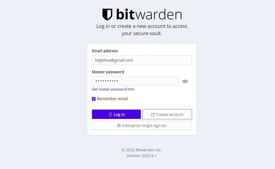This screenshot has height=169, width=275.
Task: Click the Email address field label
Action: (105, 51)
